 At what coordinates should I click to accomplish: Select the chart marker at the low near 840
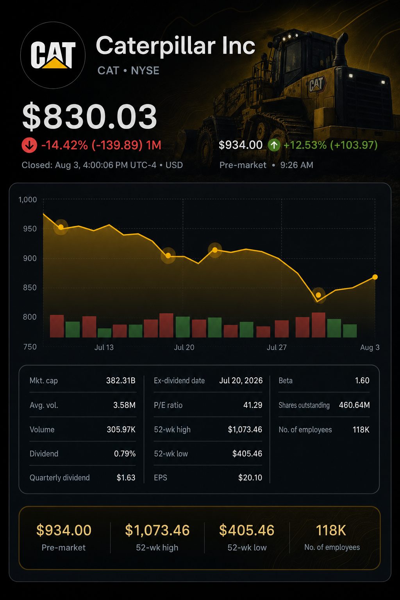tap(318, 295)
